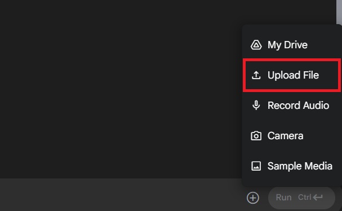Screen dimensions: 342x211
Task: Toggle the circled plus insert button
Action: 253,198
